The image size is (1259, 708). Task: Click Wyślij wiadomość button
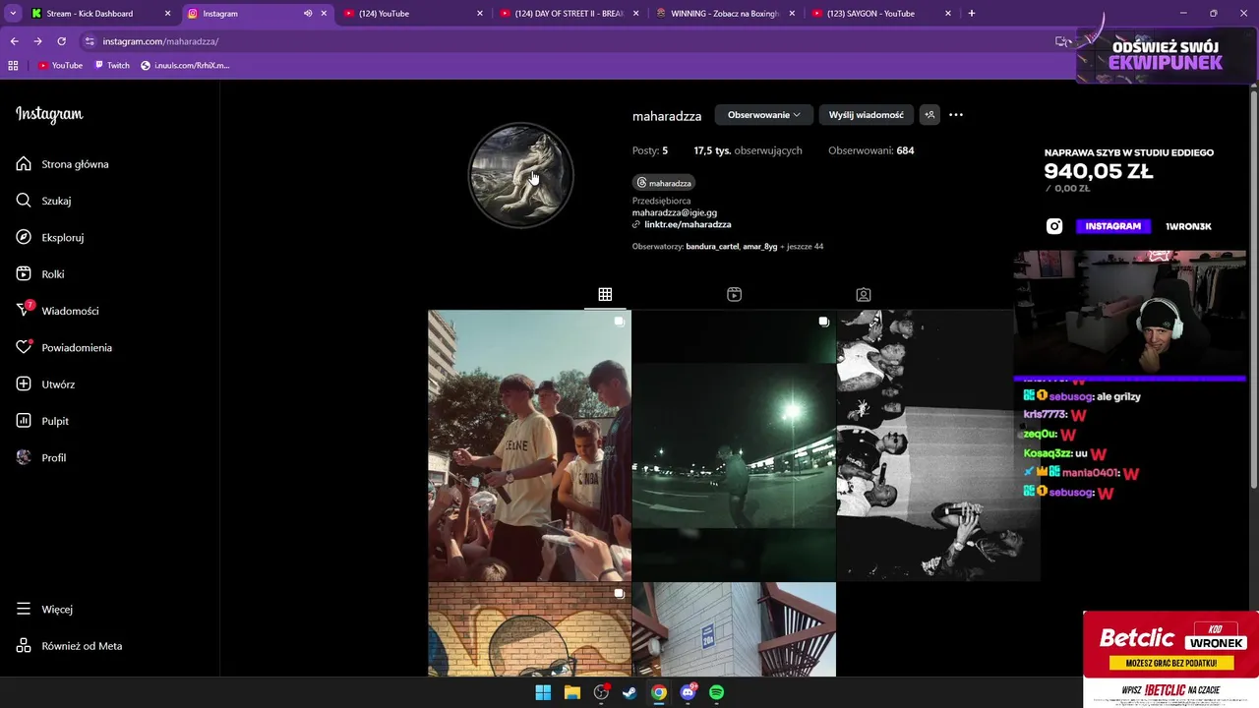coord(866,115)
